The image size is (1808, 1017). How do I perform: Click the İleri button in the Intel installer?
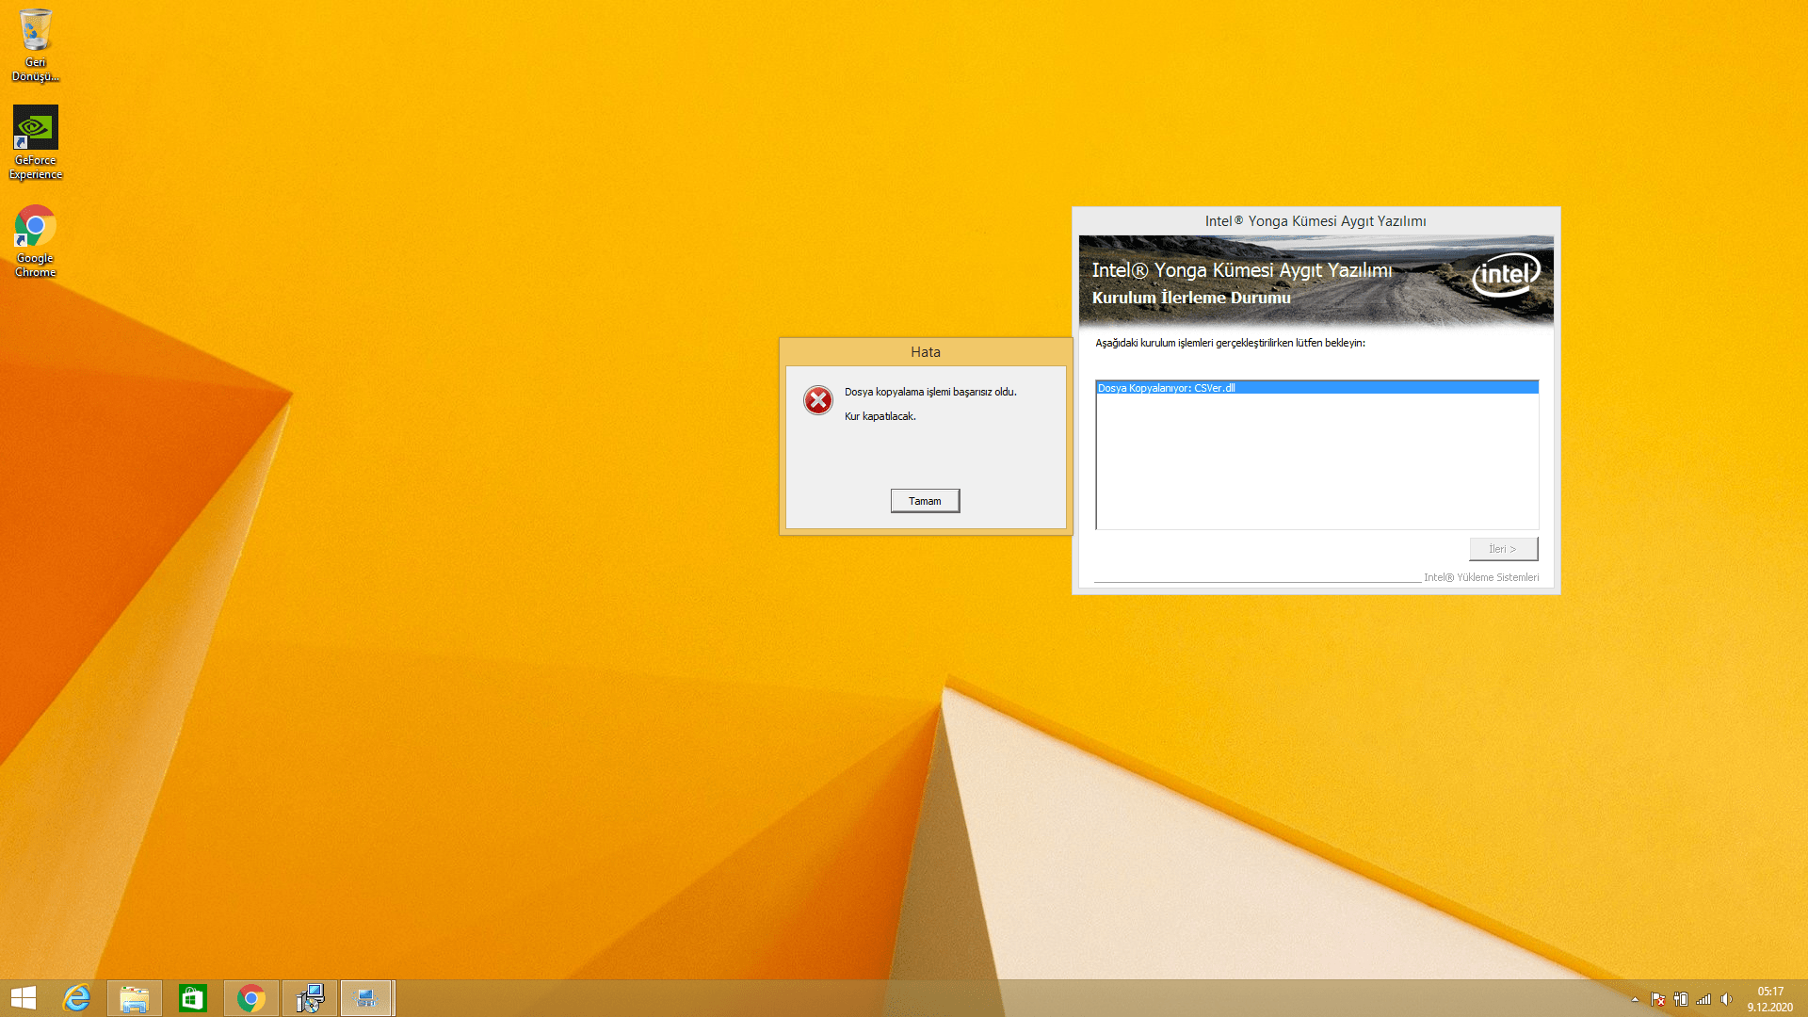(1503, 549)
